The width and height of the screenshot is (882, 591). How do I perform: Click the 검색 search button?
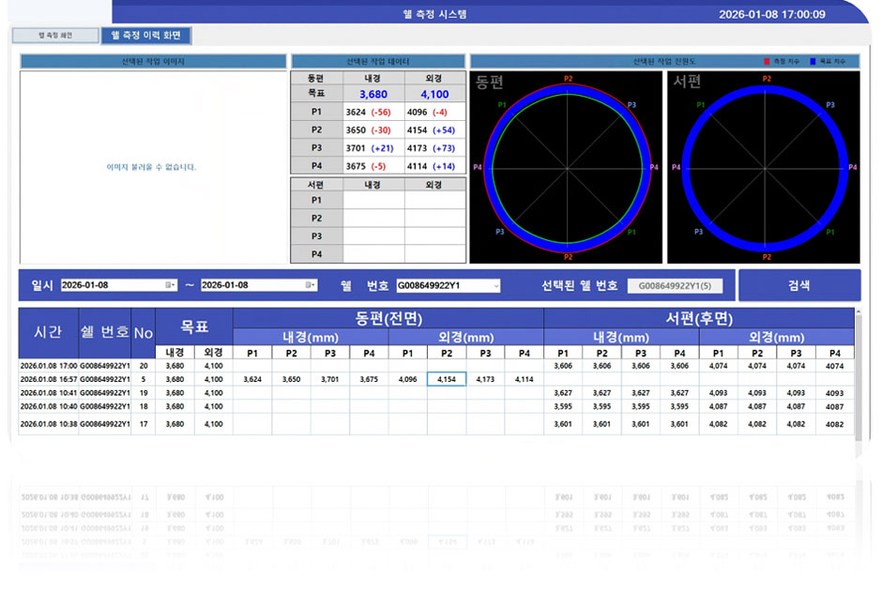(x=798, y=285)
